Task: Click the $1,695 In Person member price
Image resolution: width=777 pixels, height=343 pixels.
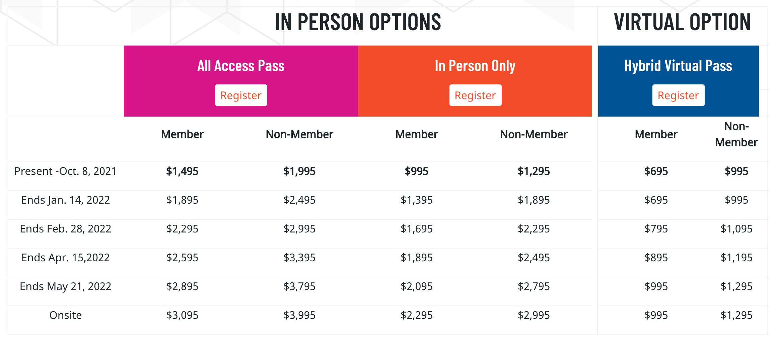Action: [417, 229]
